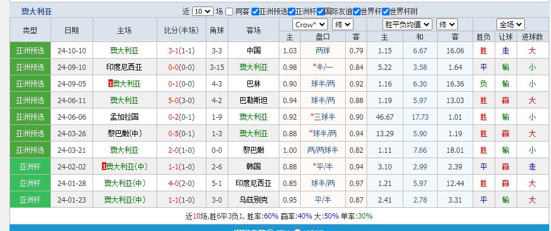Click 负 result in 24-09-05 row
This screenshot has width=551, height=231.
click(x=483, y=84)
